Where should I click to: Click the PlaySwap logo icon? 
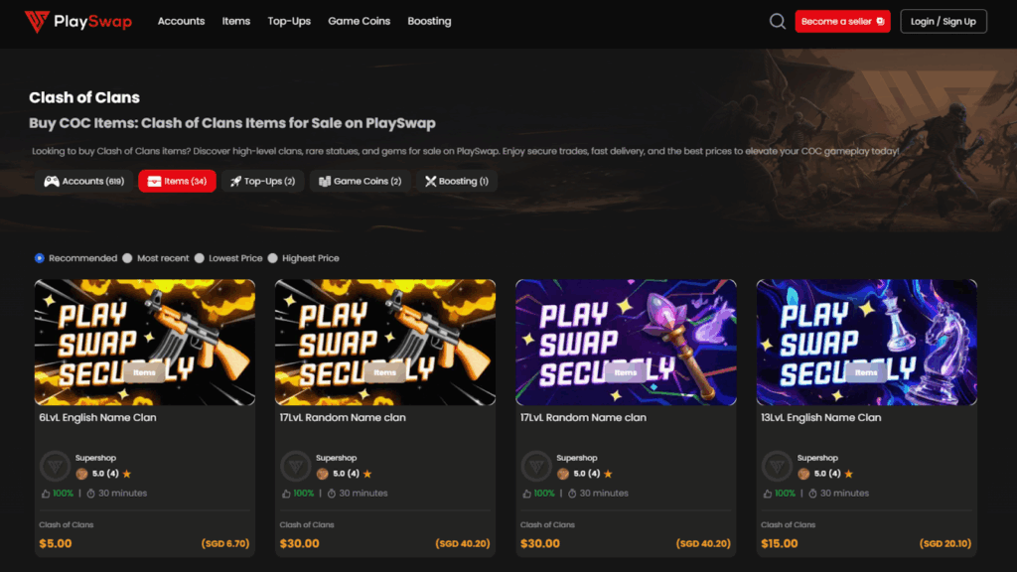(37, 21)
